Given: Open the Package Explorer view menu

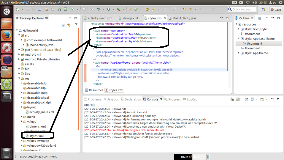Looking at the screenshot, I should [76, 24].
